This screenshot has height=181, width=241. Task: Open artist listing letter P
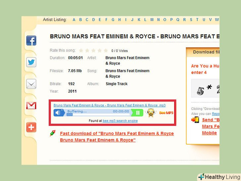(171, 20)
